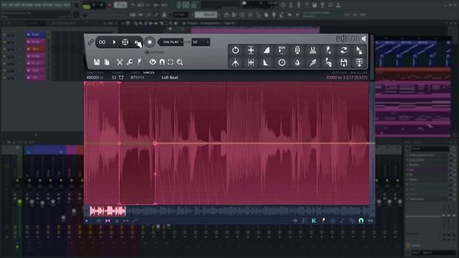Open the small arrow menu at Edison's bottom-left
Image resolution: width=459 pixels, height=258 pixels.
tap(87, 221)
